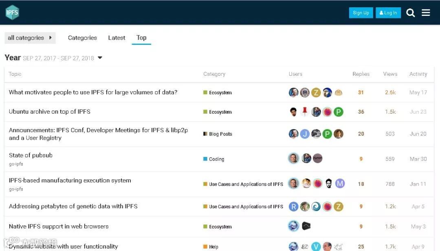Open Ecosystem category in the large volumes row
This screenshot has height=251, width=440.
click(x=218, y=92)
